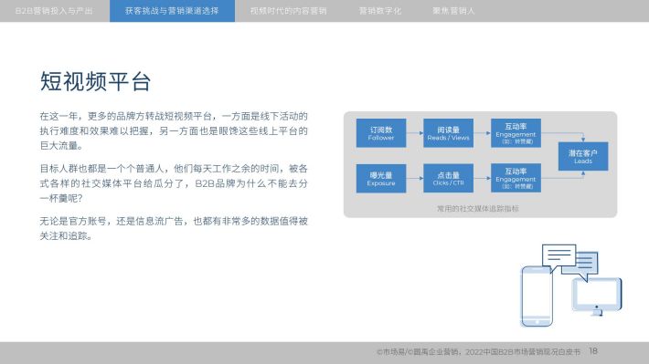
Task: Click the smartphone illustration icon
Action: click(x=537, y=296)
